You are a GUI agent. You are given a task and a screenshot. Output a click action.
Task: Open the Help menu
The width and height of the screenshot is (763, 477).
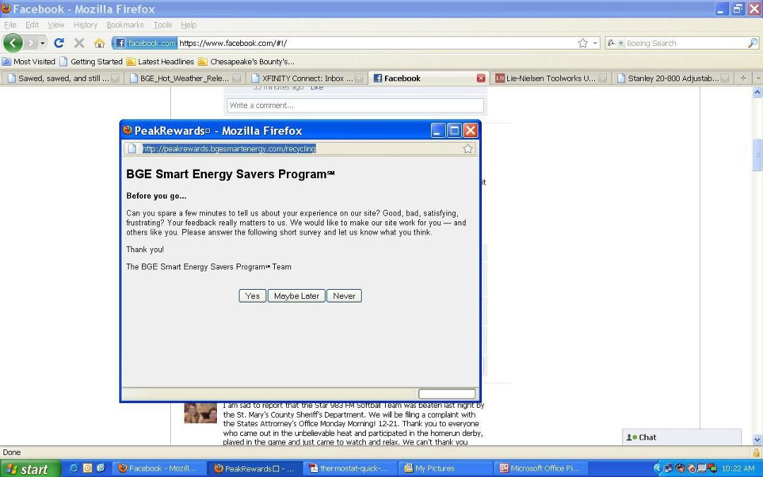pyautogui.click(x=189, y=25)
